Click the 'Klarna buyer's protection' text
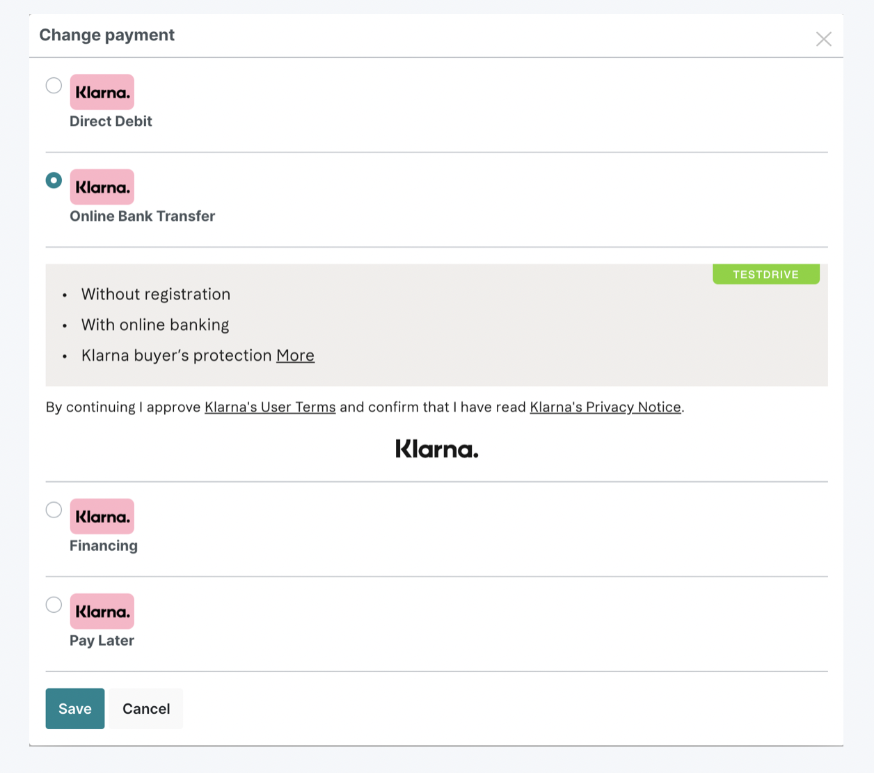Viewport: 874px width, 773px height. tap(177, 355)
